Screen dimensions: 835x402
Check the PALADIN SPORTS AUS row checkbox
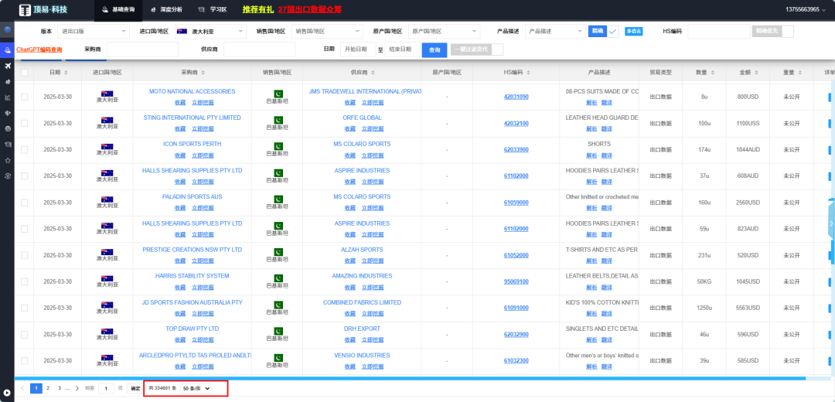(25, 203)
